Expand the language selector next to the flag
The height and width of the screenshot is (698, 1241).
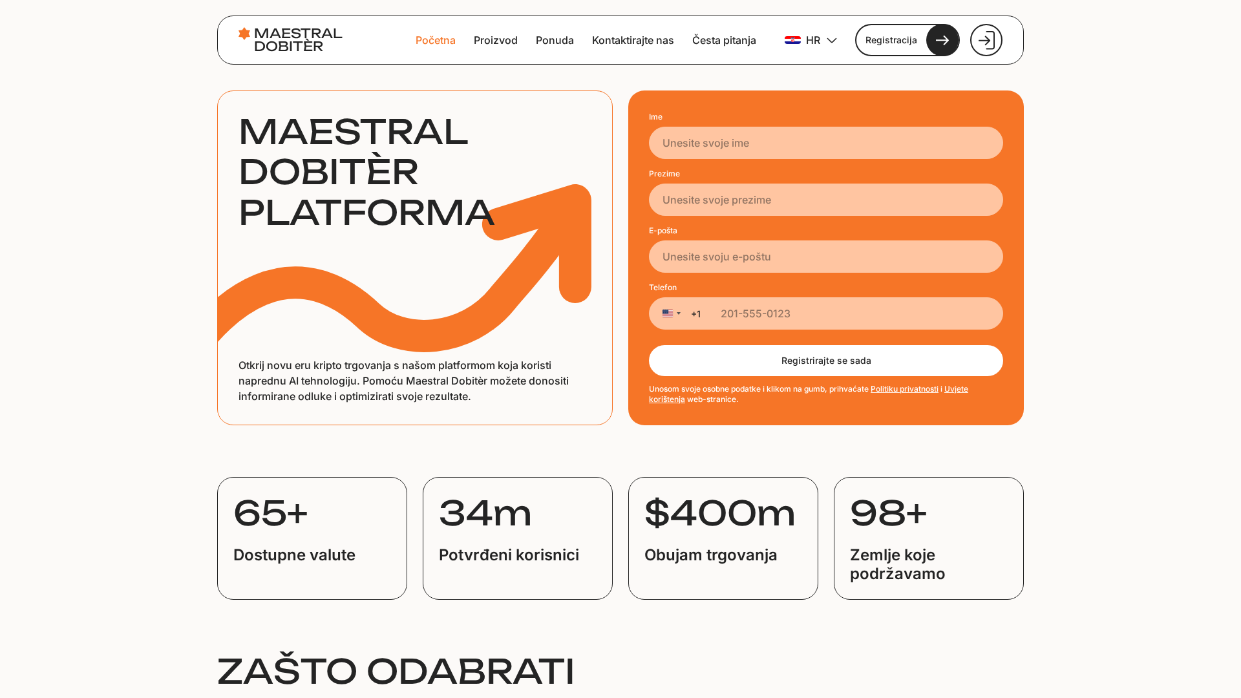point(832,40)
